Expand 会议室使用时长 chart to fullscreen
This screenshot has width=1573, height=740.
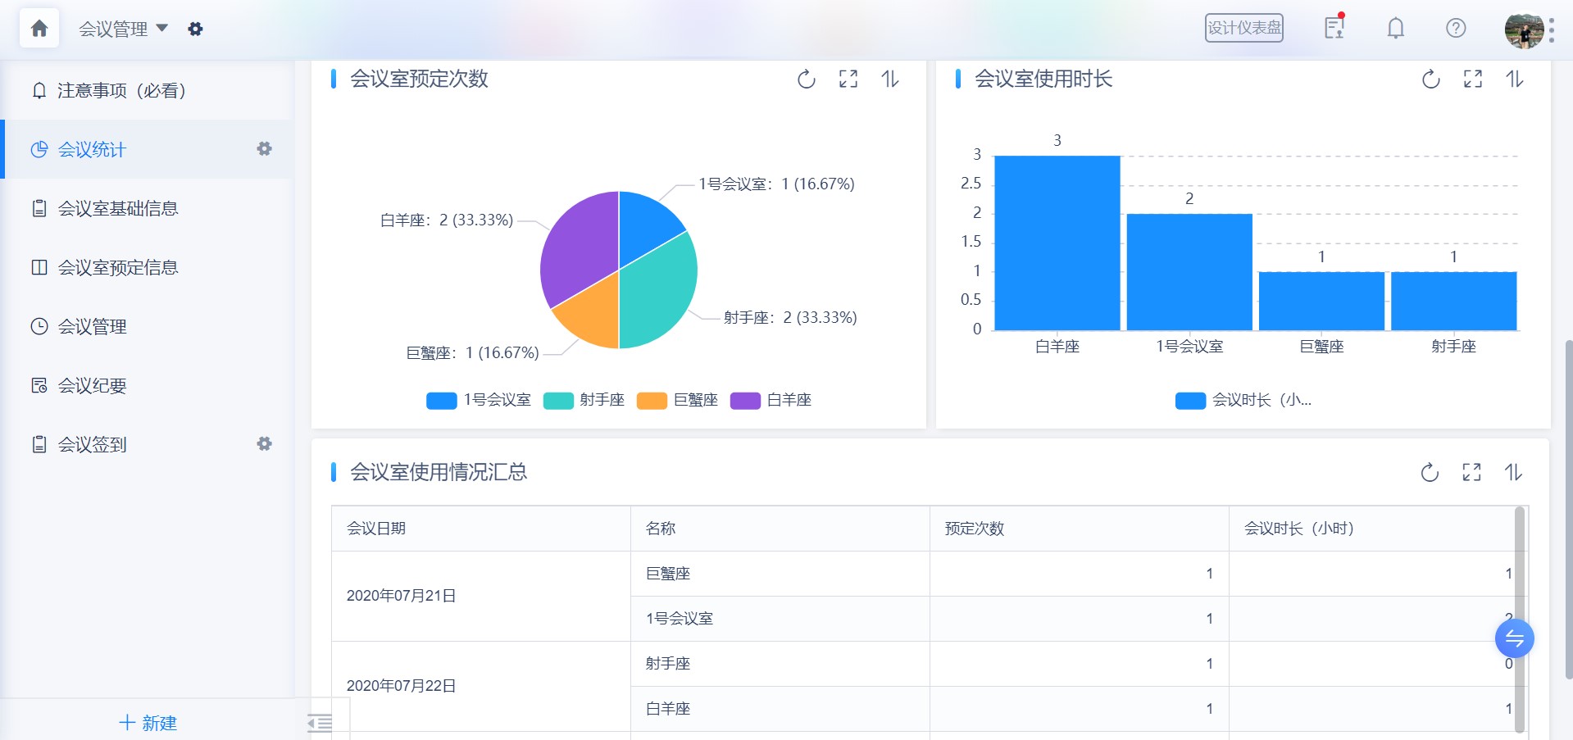click(x=1473, y=79)
